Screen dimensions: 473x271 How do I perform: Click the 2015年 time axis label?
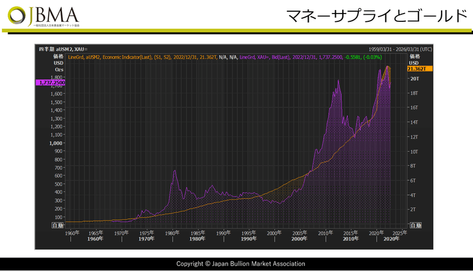(x=351, y=233)
